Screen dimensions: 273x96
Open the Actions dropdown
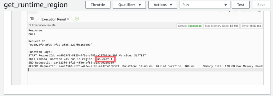(163, 5)
